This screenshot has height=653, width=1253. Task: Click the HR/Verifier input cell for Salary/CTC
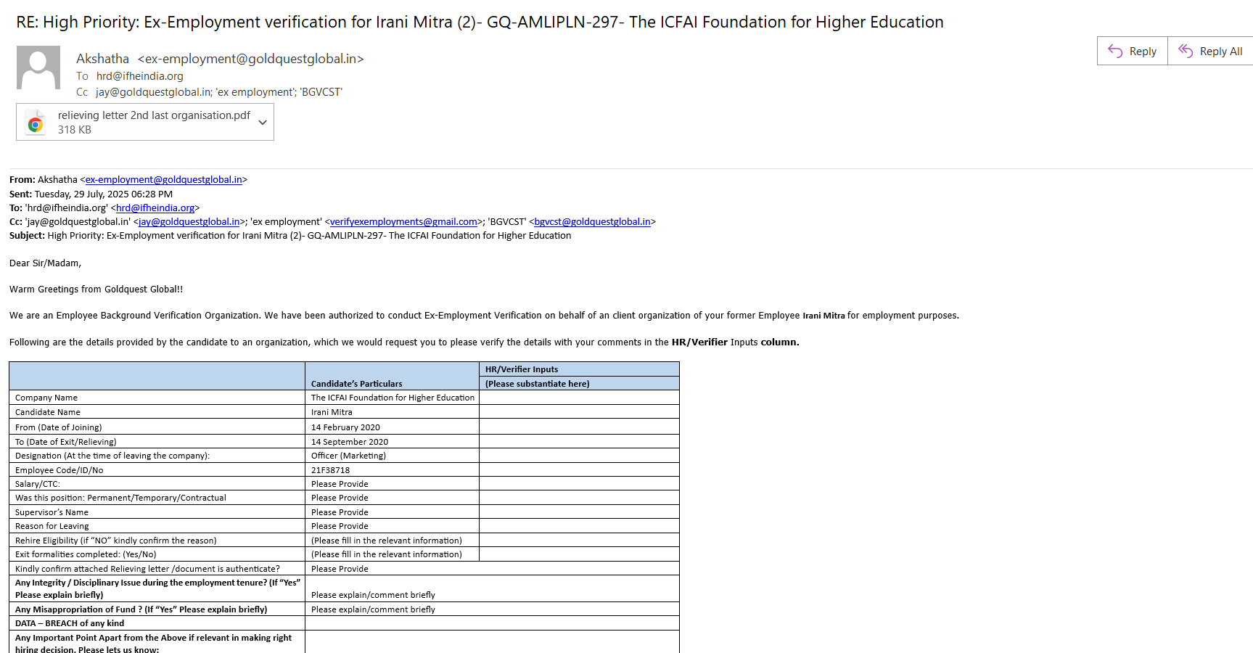[x=579, y=484]
